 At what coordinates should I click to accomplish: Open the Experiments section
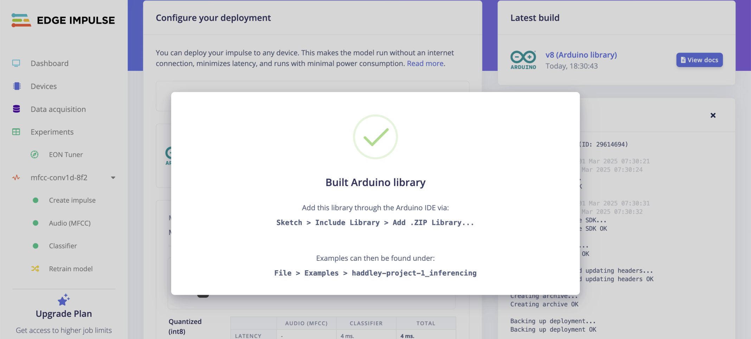pyautogui.click(x=52, y=132)
